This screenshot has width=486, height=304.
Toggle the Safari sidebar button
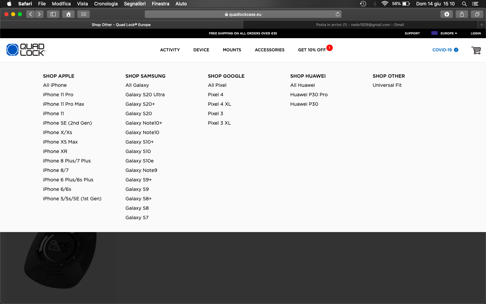point(53,14)
